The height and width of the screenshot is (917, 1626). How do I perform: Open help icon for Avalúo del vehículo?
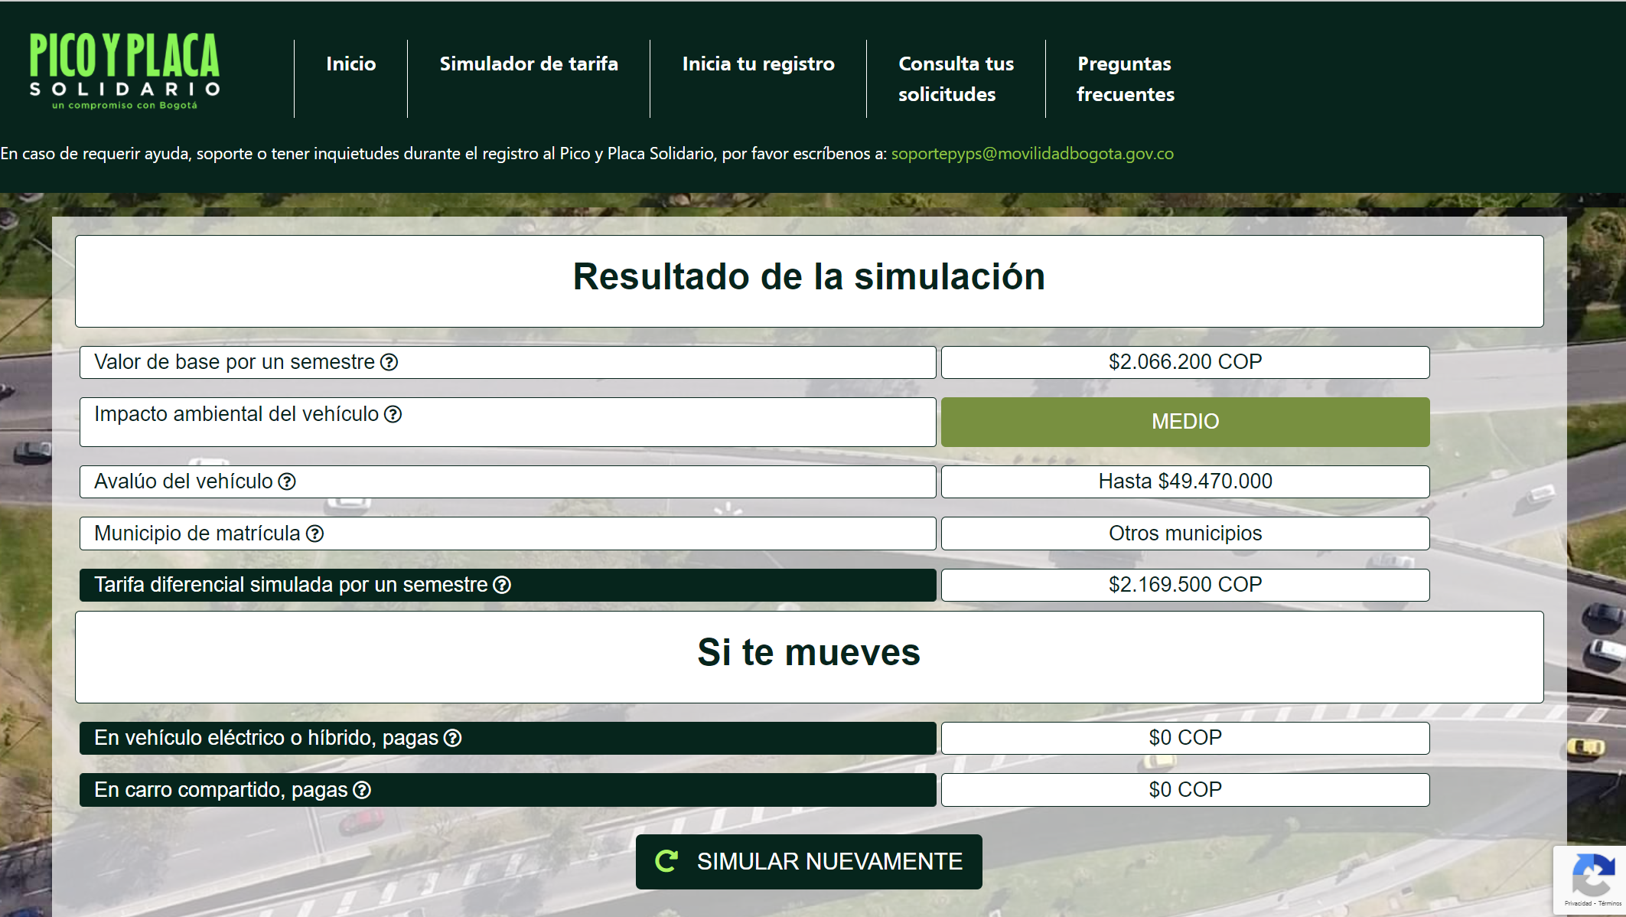[x=287, y=481]
